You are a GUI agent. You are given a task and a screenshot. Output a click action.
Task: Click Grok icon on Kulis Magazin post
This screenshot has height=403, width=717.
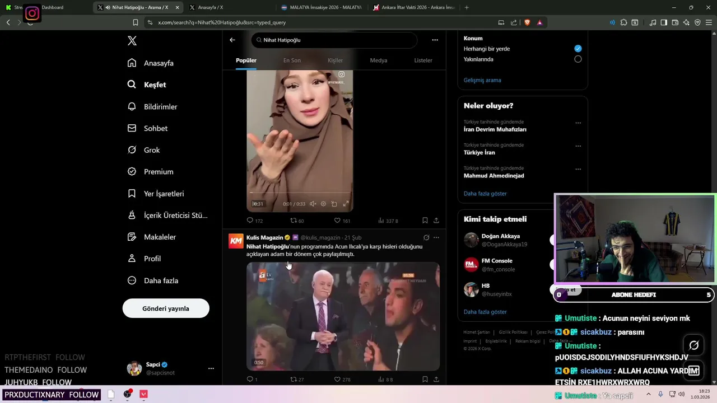(426, 237)
